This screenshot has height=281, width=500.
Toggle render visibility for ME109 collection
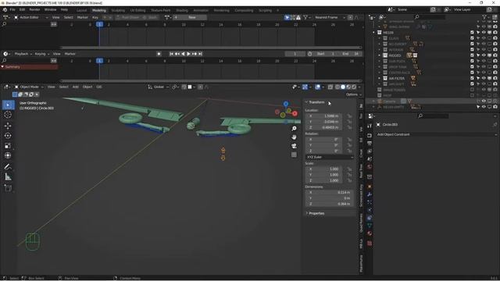coord(495,33)
